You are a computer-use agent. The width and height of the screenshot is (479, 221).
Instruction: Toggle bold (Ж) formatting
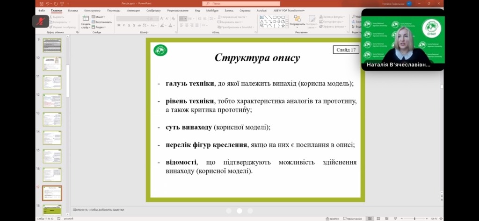click(x=118, y=25)
